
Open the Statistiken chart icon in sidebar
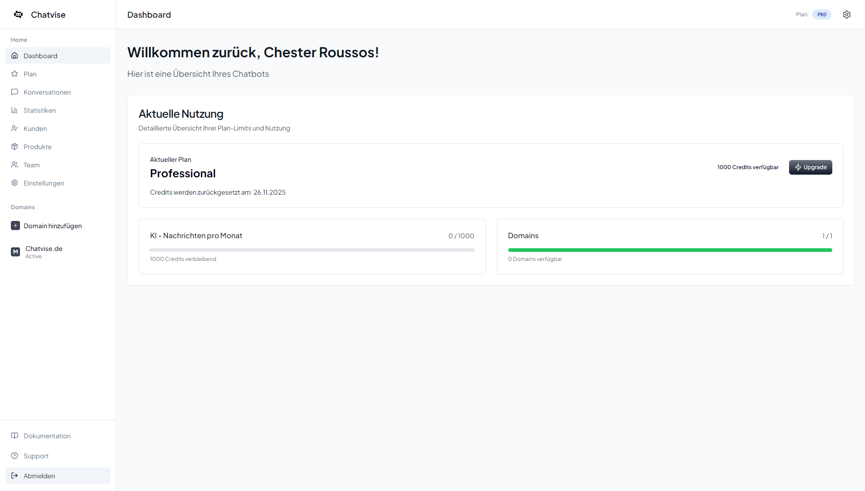point(15,110)
